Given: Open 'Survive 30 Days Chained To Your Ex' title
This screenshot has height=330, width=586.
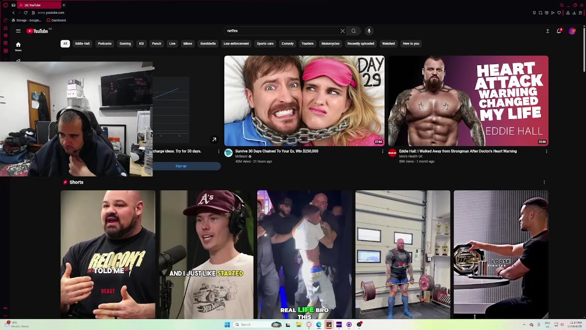Looking at the screenshot, I should 277,151.
